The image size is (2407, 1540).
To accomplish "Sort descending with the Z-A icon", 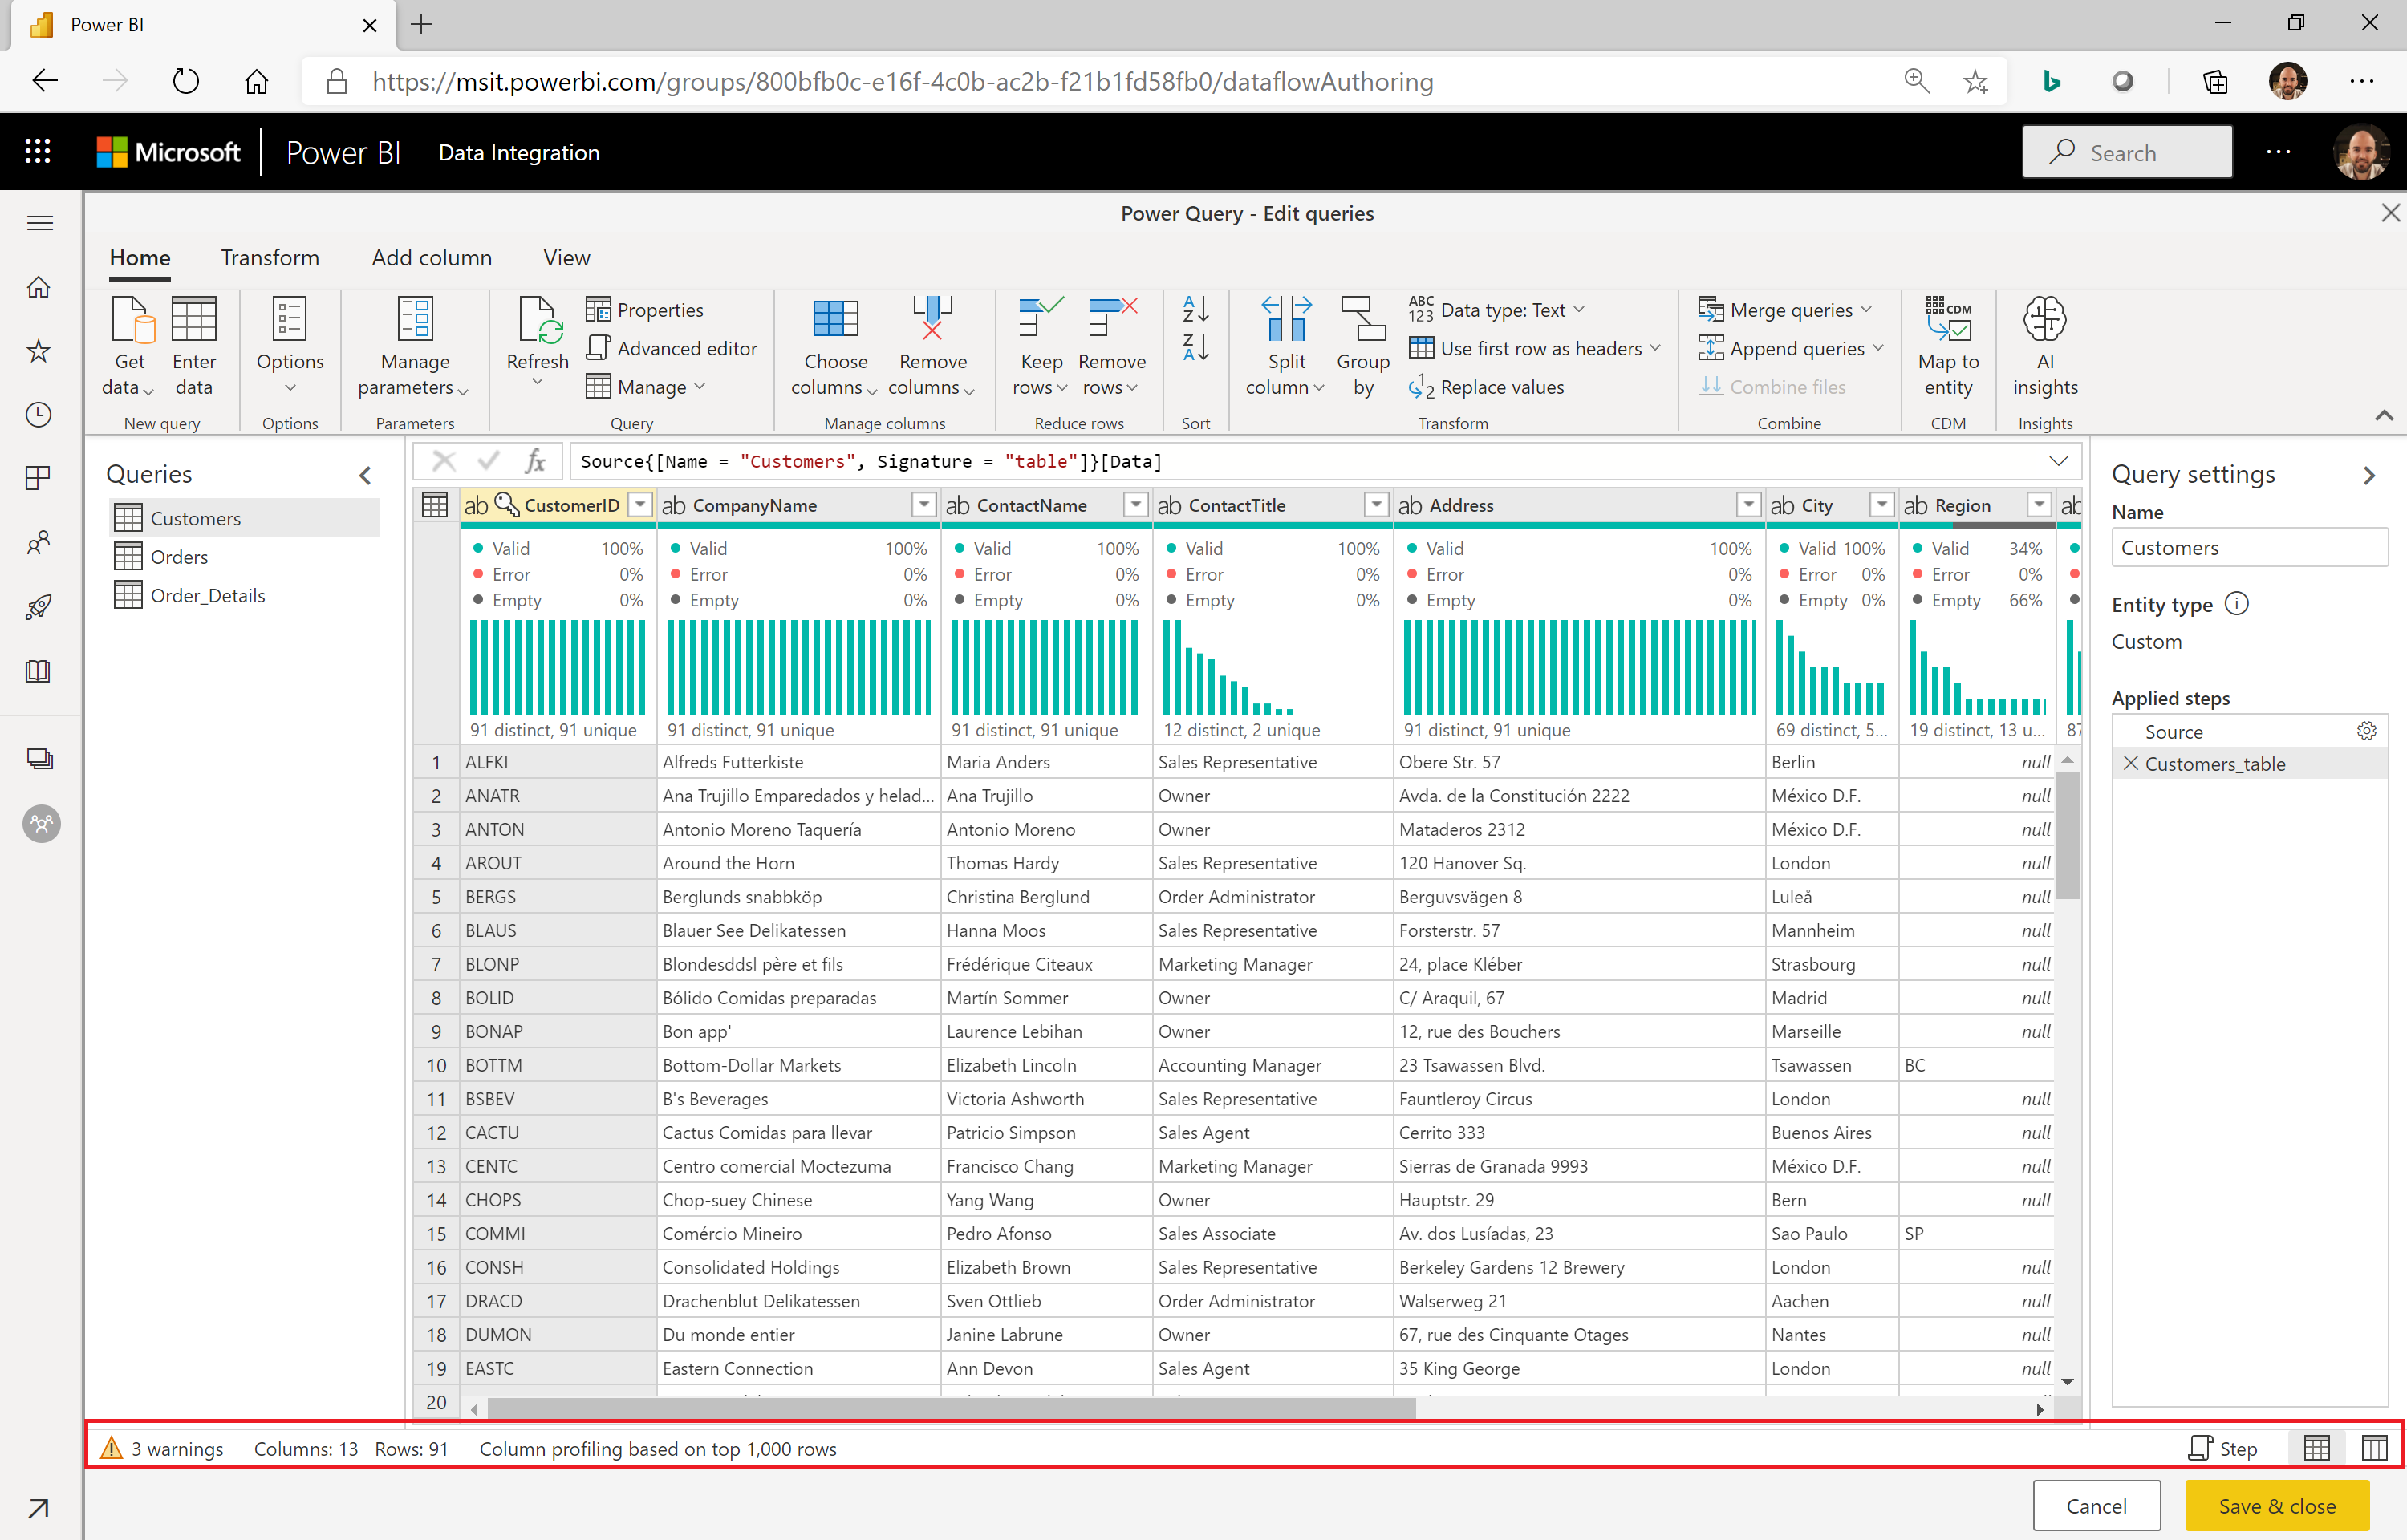I will [x=1196, y=347].
